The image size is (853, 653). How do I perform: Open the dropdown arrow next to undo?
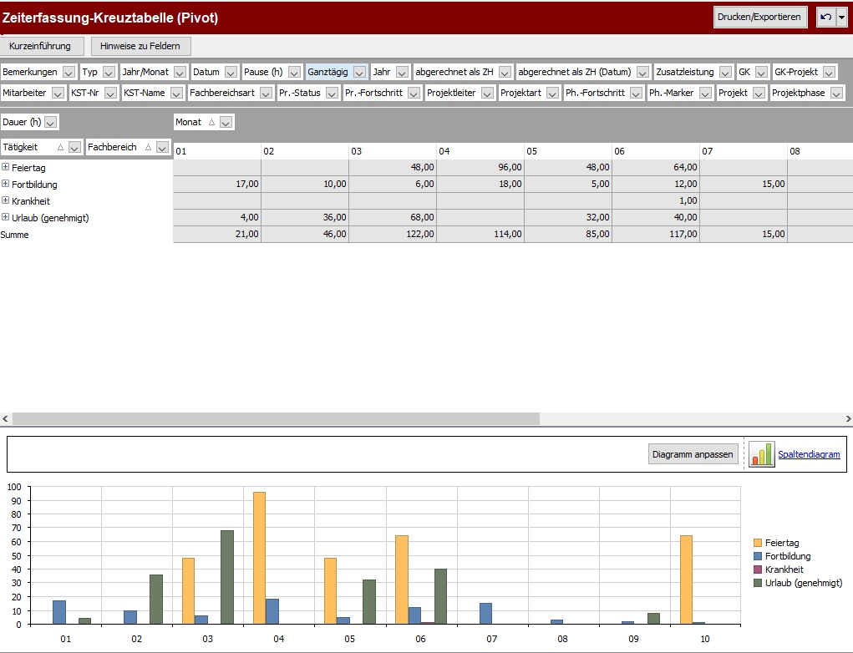(x=841, y=18)
